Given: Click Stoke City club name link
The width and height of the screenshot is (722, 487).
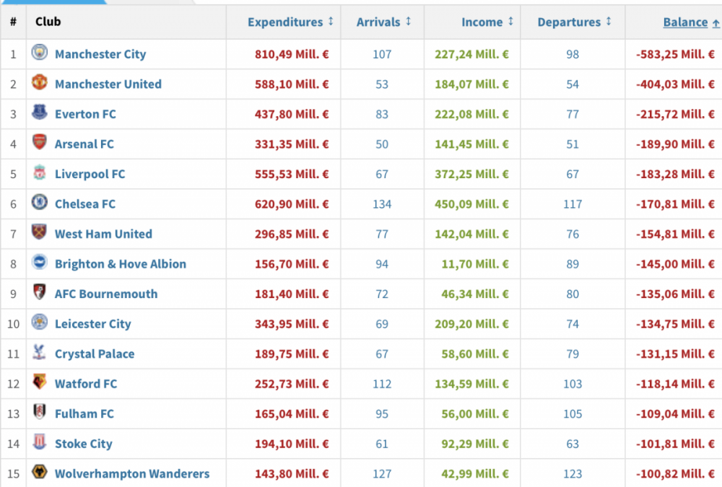Looking at the screenshot, I should point(83,444).
